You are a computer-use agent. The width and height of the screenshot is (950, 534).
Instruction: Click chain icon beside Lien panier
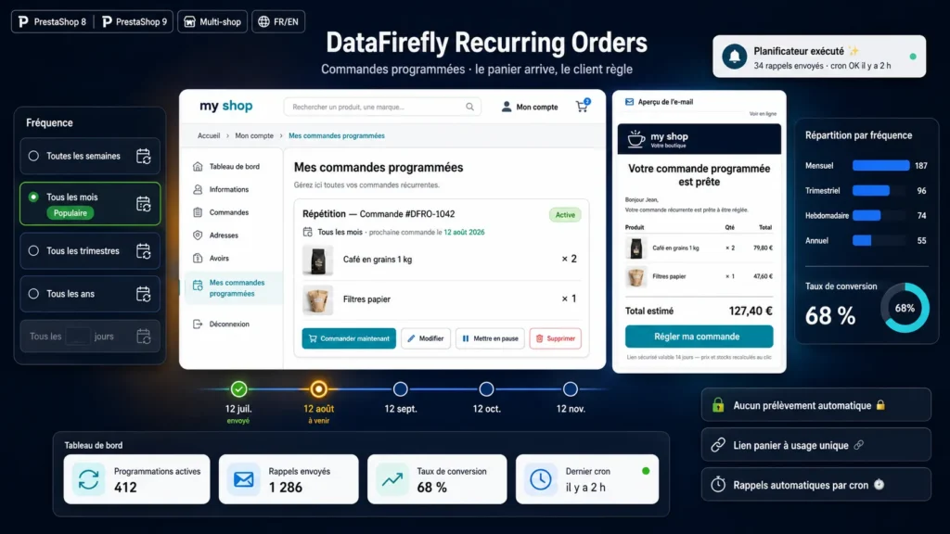click(718, 445)
